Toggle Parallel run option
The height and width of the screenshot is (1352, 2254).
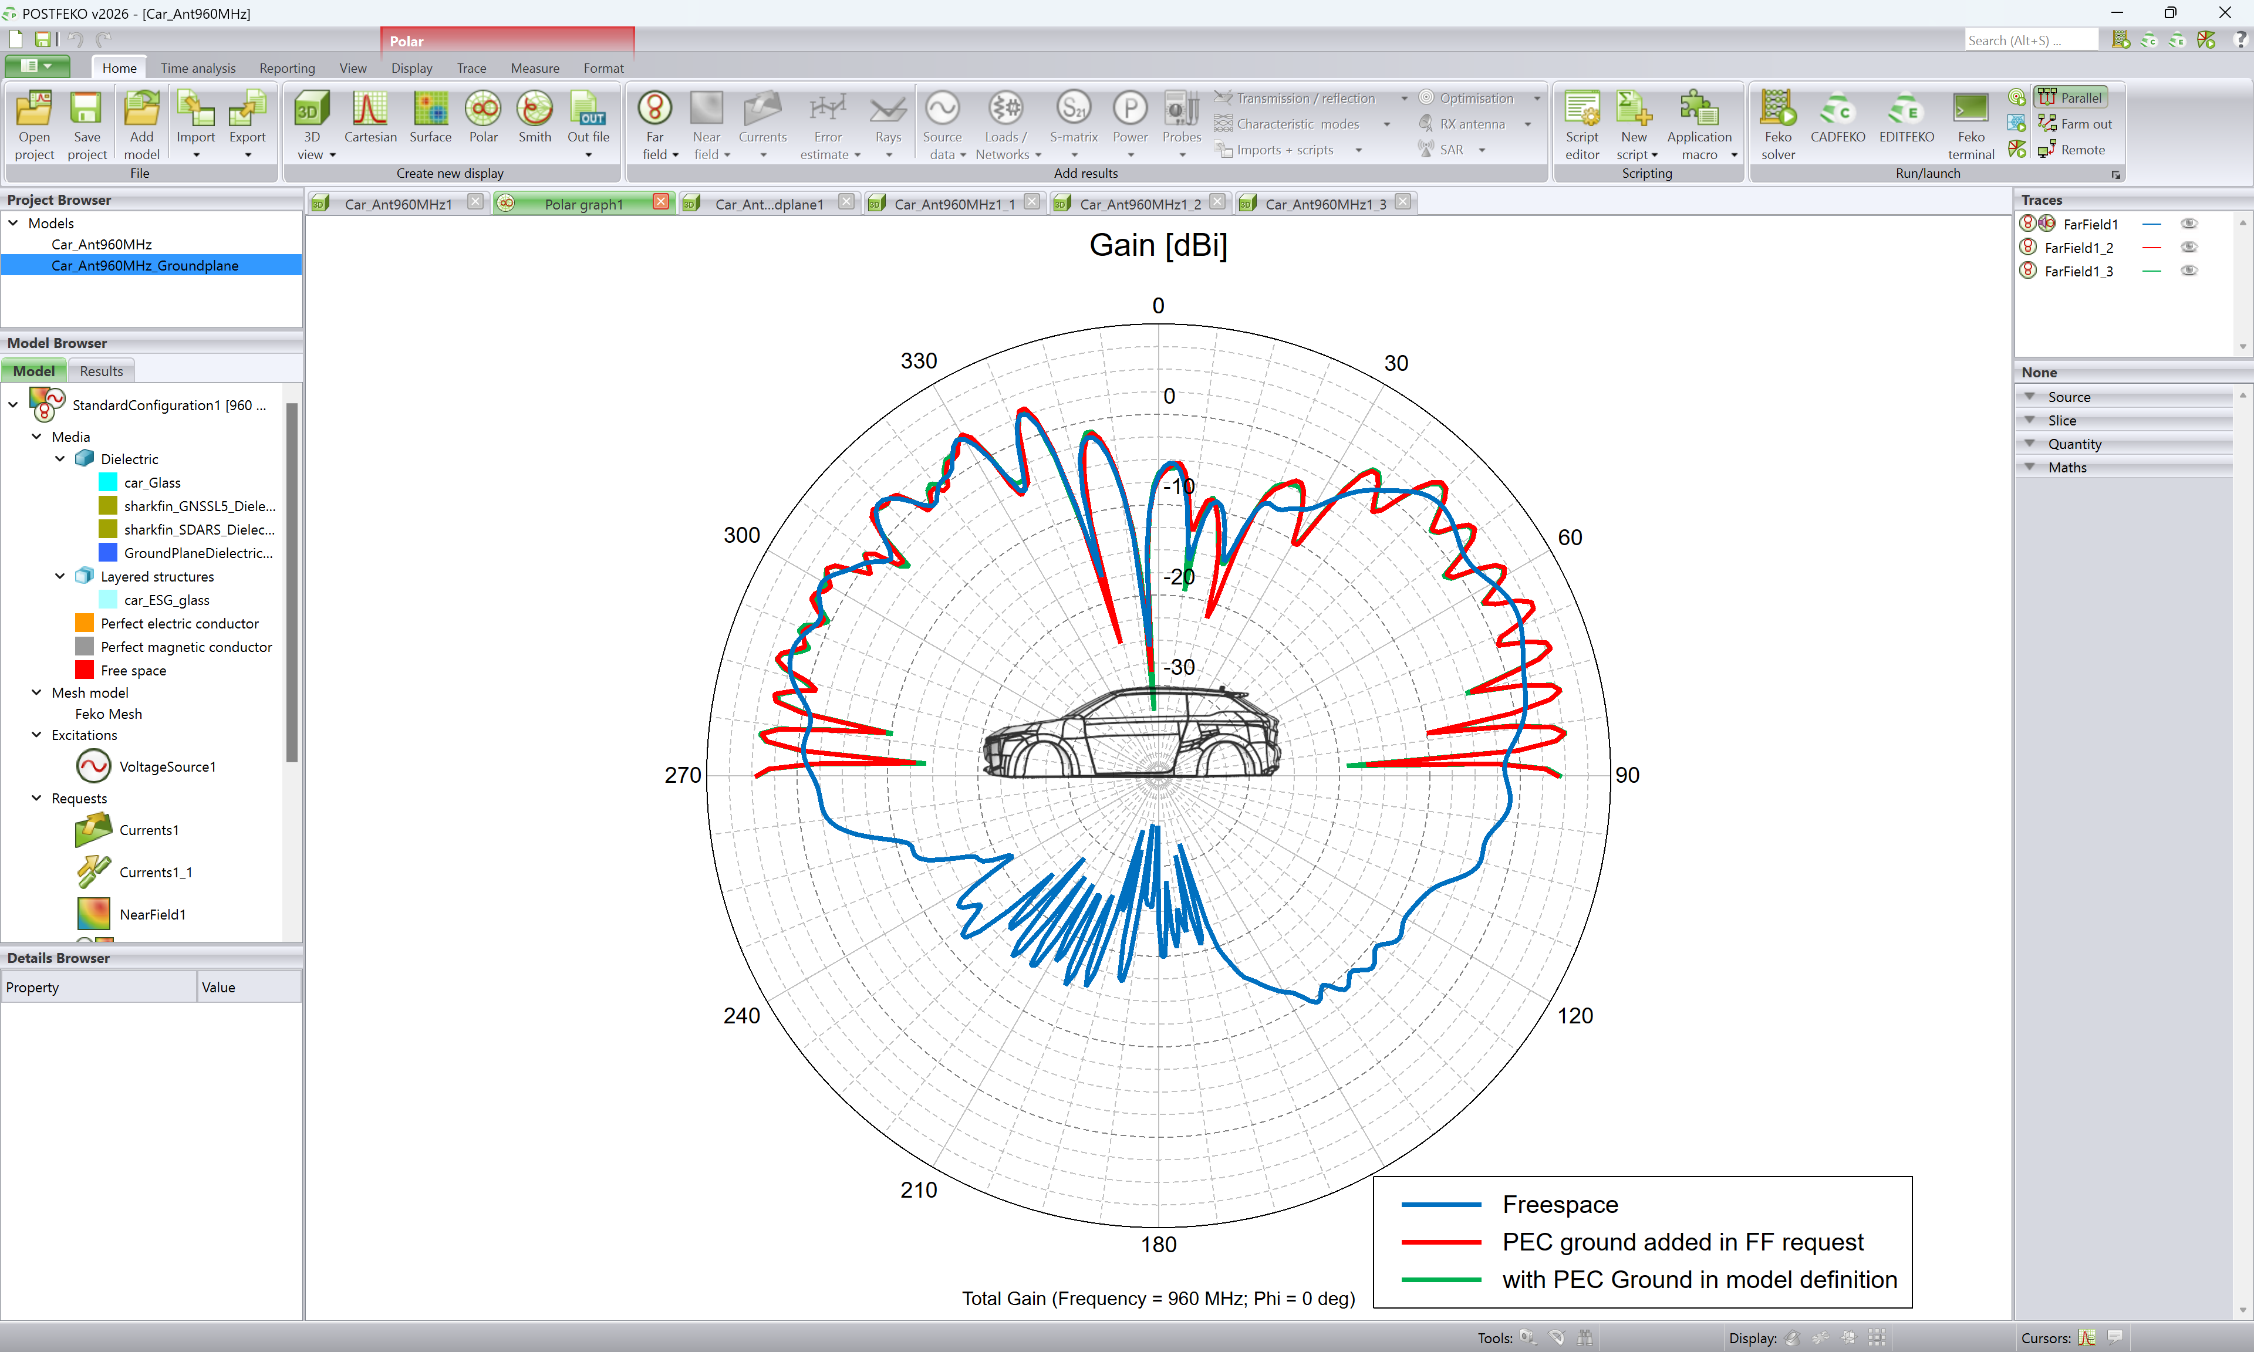[x=2071, y=97]
